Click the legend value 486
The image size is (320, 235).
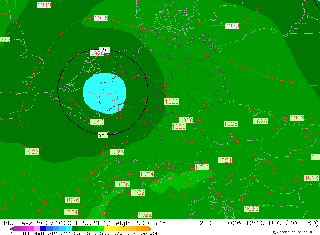coord(26,233)
